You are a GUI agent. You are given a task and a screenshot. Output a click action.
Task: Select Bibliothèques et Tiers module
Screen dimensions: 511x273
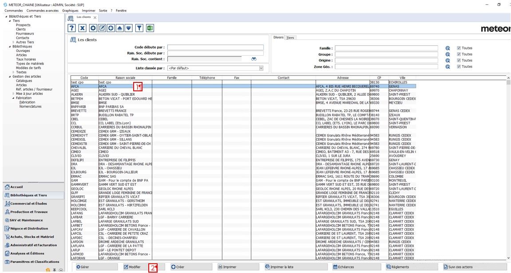point(34,195)
